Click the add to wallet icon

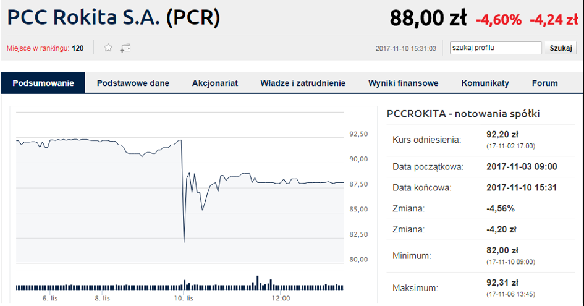[125, 48]
